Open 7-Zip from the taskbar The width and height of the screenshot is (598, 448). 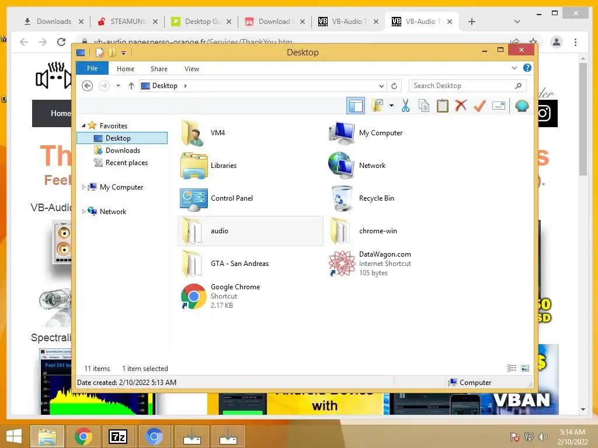click(x=118, y=436)
